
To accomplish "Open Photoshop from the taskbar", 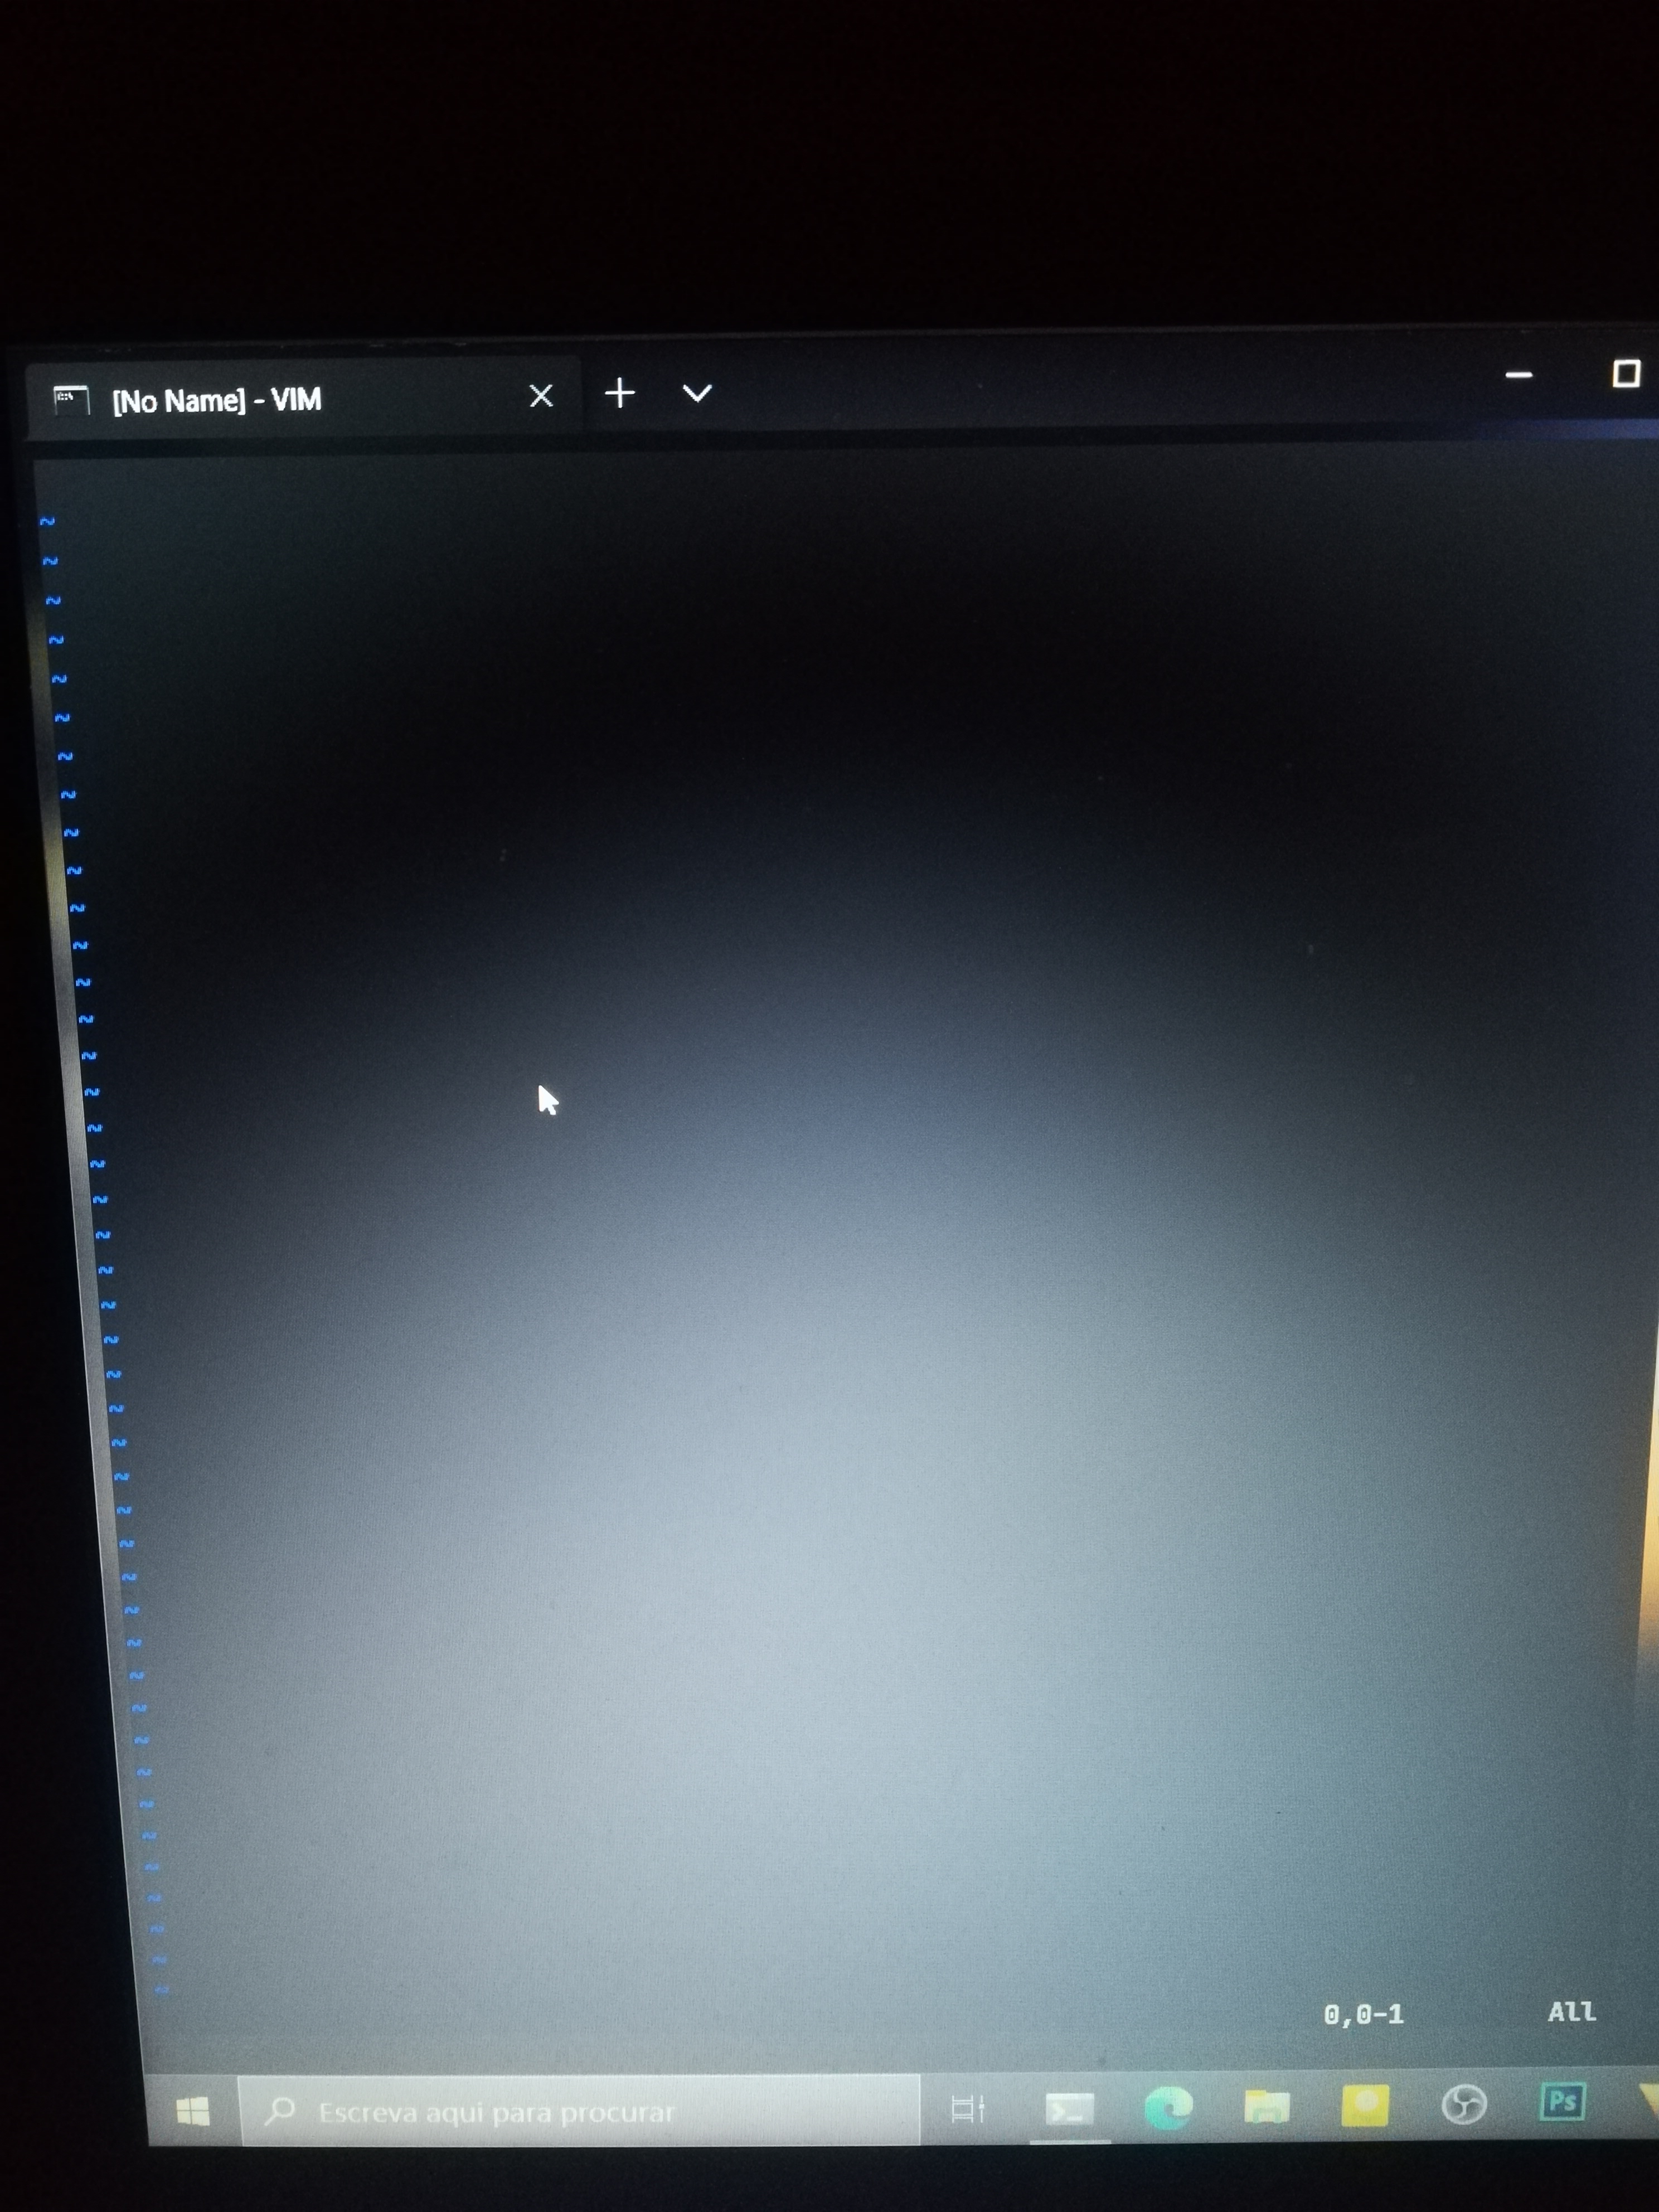I will pyautogui.click(x=1562, y=2101).
